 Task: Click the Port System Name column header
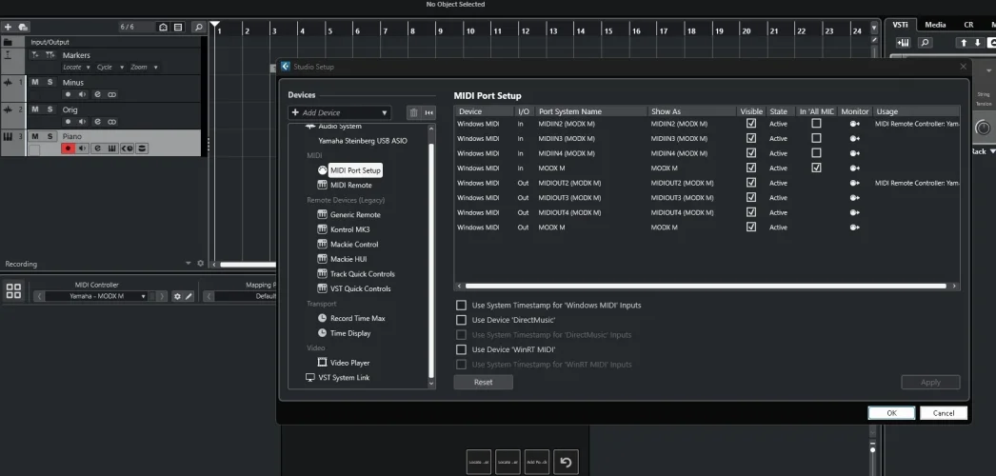pos(590,111)
